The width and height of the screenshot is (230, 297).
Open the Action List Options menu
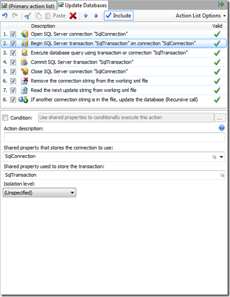click(x=200, y=16)
